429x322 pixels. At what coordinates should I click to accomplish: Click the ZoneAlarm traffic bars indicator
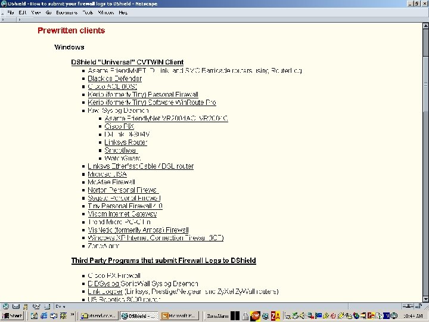click(235, 316)
